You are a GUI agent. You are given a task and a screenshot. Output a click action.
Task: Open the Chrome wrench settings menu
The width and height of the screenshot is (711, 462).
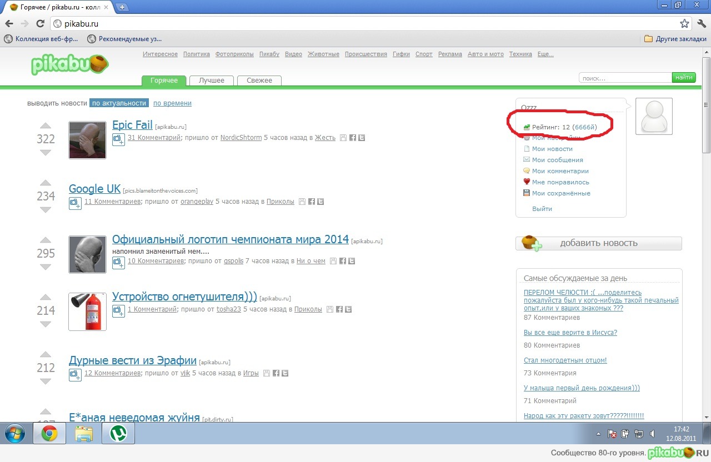(x=700, y=24)
